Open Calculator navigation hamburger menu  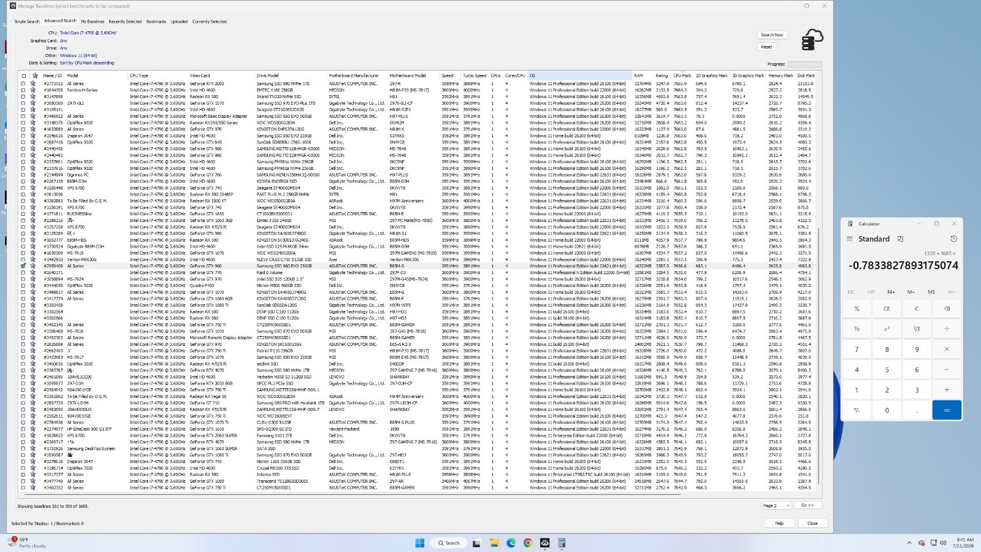point(849,239)
